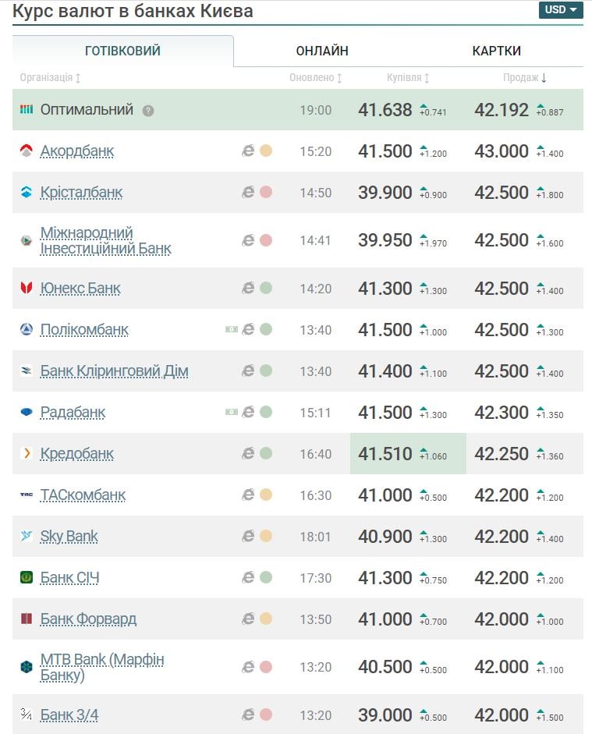Click the Sky Bank logo icon

pos(27,537)
